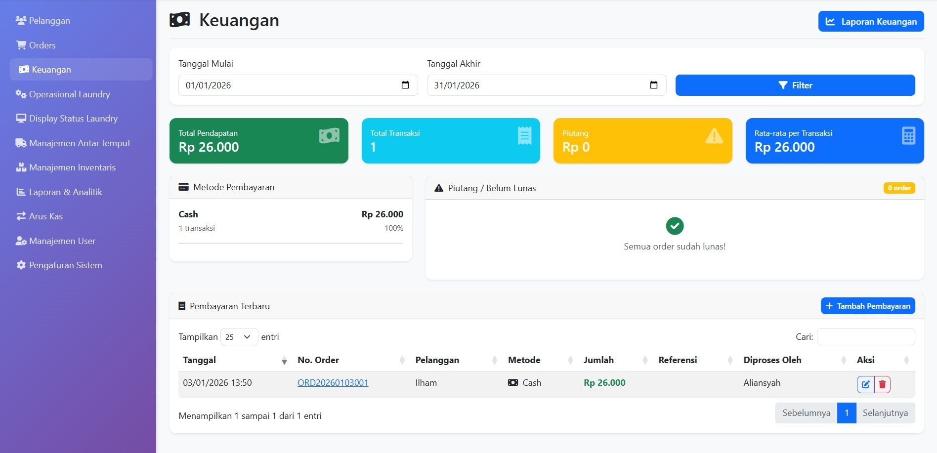Sort table by Jumlah column arrows
937x453 pixels.
point(645,361)
